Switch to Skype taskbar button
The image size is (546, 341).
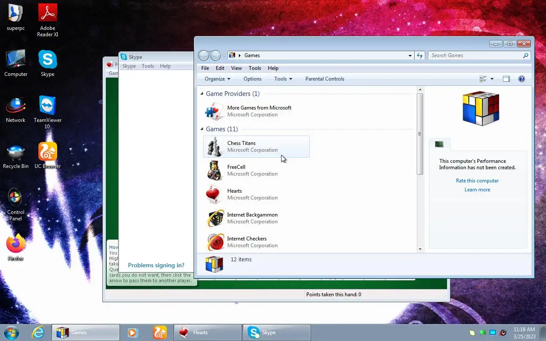(x=277, y=332)
